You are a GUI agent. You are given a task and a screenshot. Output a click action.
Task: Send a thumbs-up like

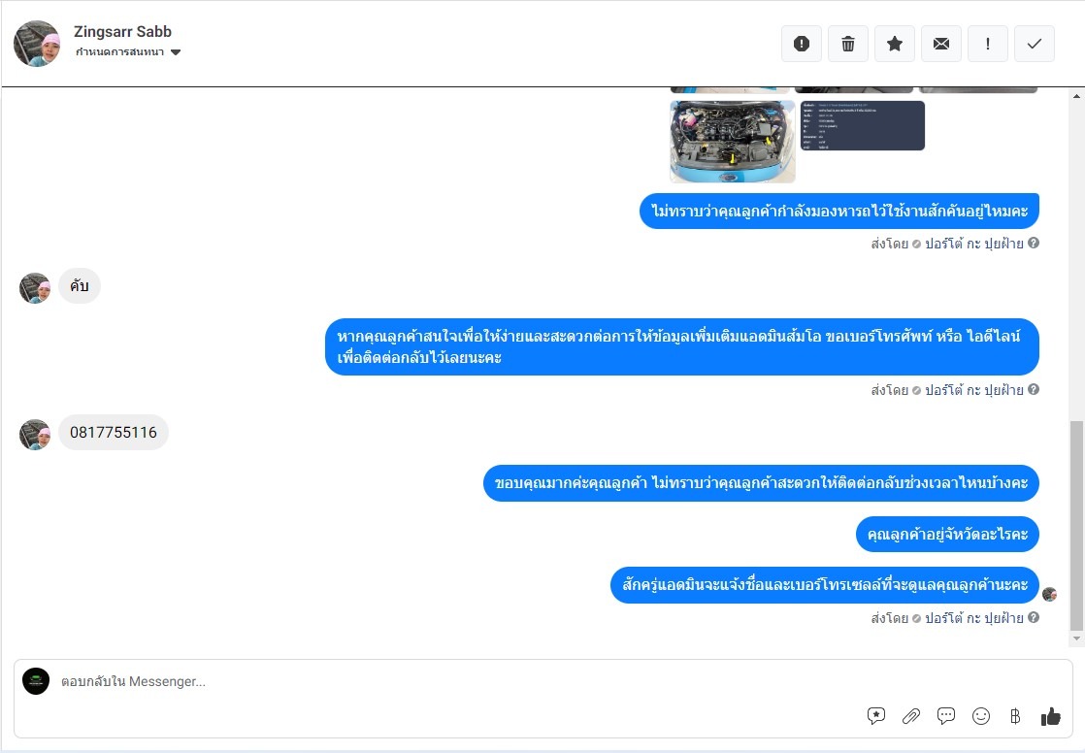1050,716
